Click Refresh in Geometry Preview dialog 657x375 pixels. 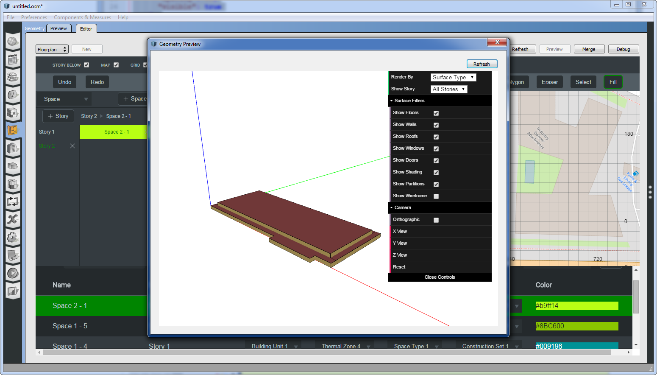coord(482,64)
